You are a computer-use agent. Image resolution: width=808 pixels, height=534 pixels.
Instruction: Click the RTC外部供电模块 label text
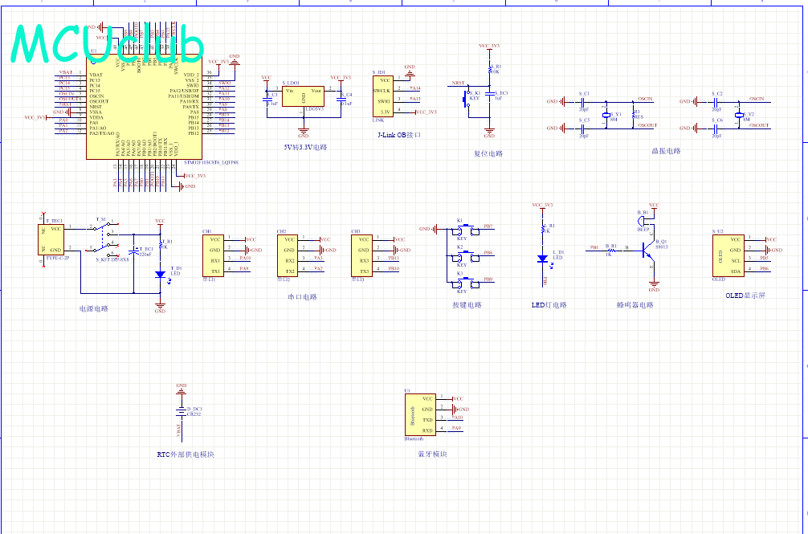point(186,455)
